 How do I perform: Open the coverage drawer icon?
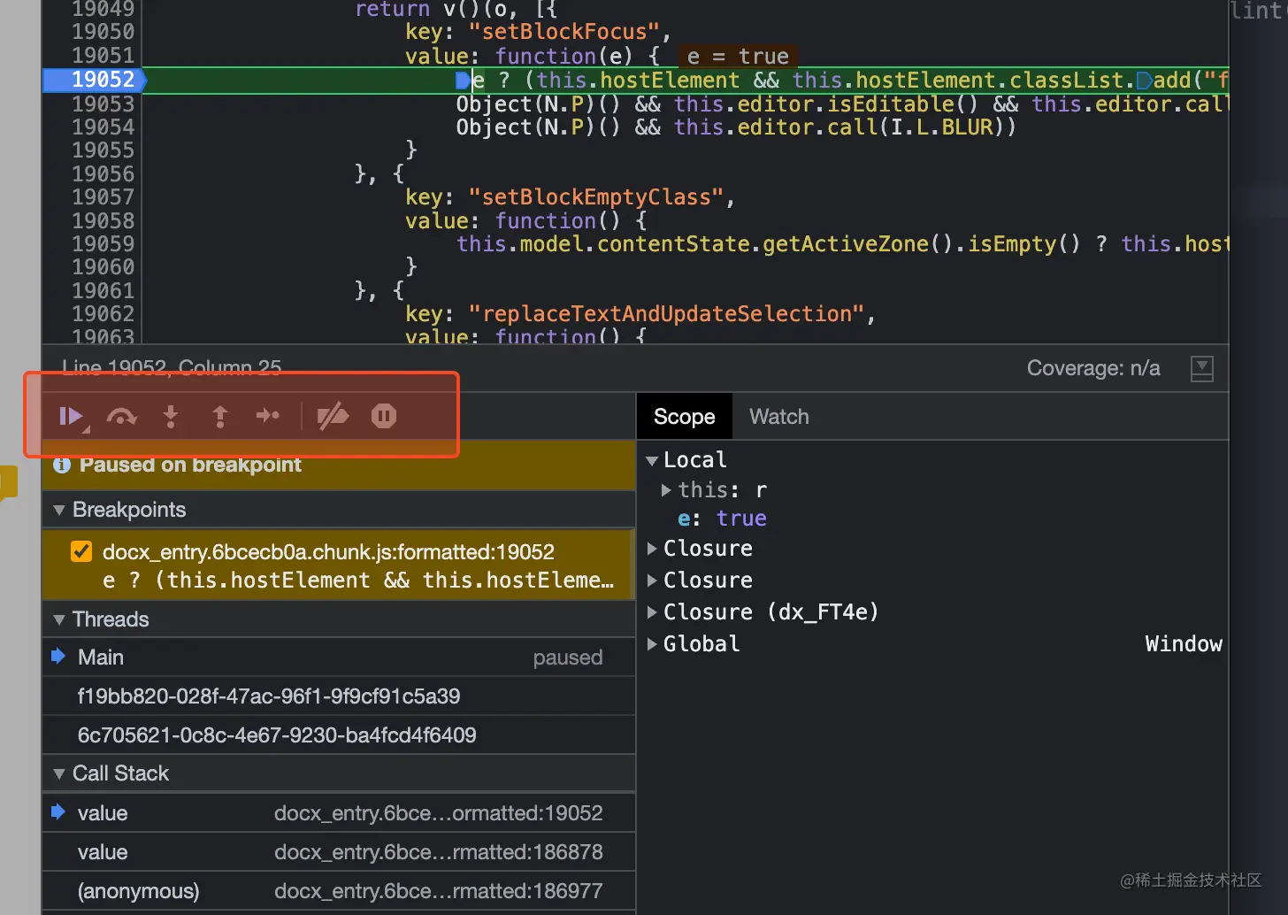(1202, 368)
